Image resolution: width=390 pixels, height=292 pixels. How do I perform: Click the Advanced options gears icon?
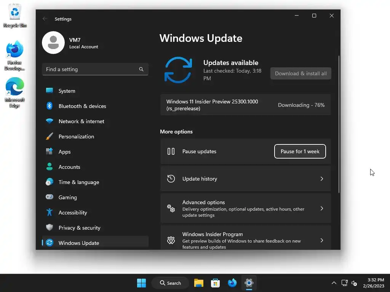(171, 208)
